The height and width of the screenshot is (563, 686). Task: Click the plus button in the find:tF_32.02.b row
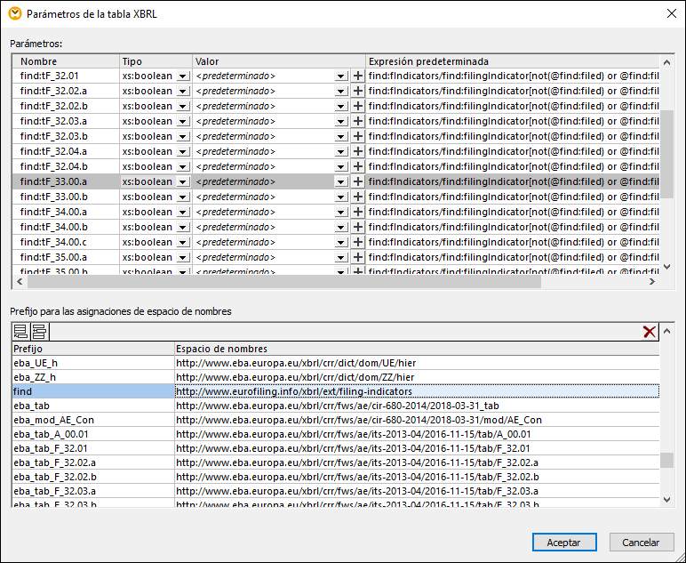coord(358,106)
